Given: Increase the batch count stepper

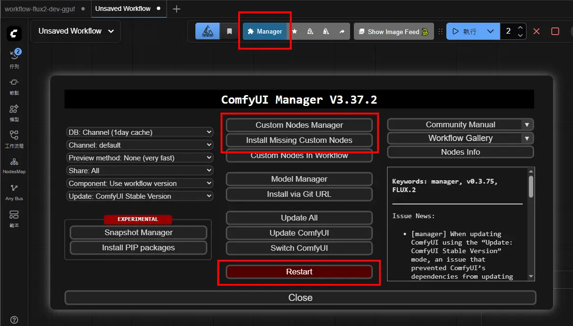Looking at the screenshot, I should pyautogui.click(x=520, y=28).
